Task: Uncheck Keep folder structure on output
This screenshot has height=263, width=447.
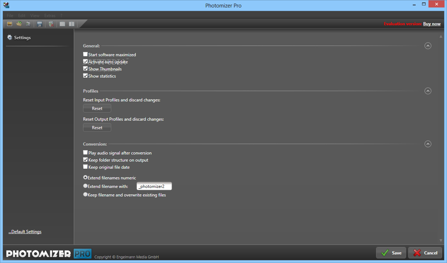Action: (x=85, y=160)
